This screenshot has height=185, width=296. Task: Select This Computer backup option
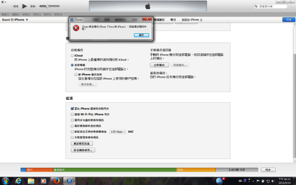(x=72, y=65)
